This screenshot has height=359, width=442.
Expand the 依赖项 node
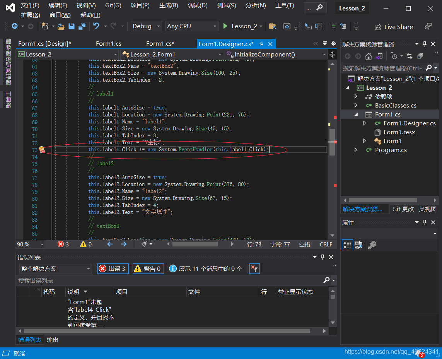pyautogui.click(x=356, y=96)
